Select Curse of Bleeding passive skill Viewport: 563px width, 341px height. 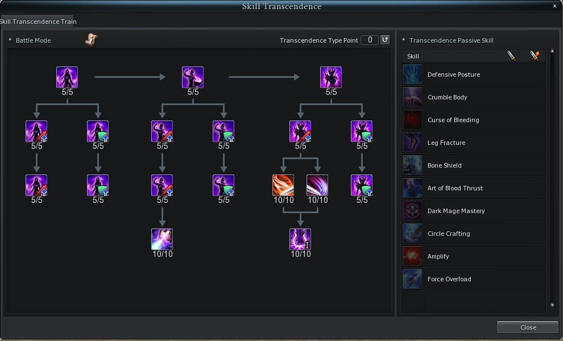tap(453, 120)
